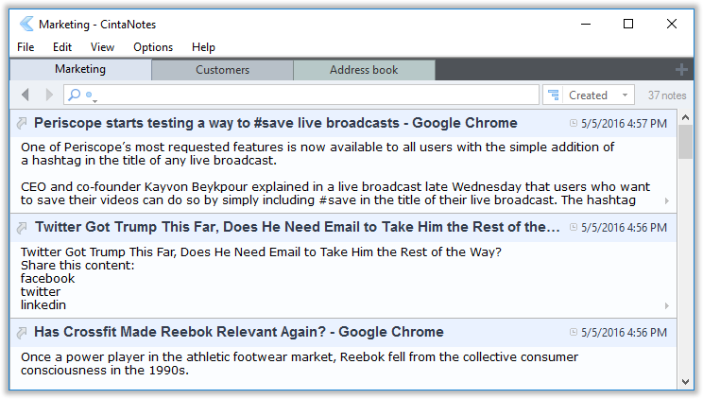Open the File menu
This screenshot has width=703, height=399.
[x=26, y=47]
